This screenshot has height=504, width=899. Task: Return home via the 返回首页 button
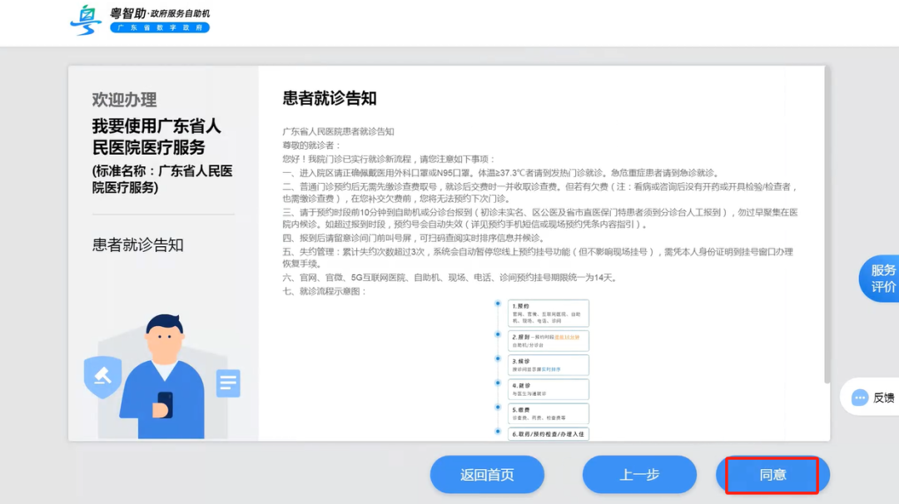point(487,474)
